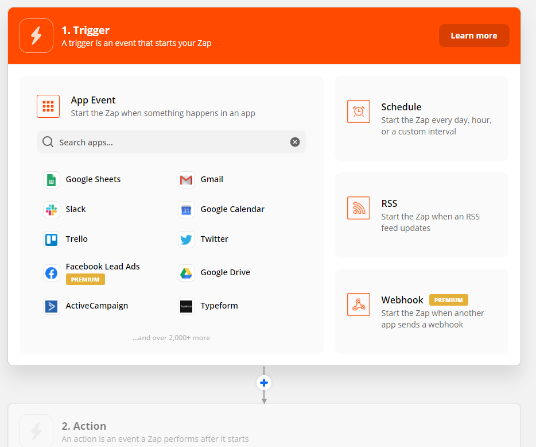This screenshot has height=447, width=536.
Task: Select the Twitter bird icon
Action: point(187,239)
